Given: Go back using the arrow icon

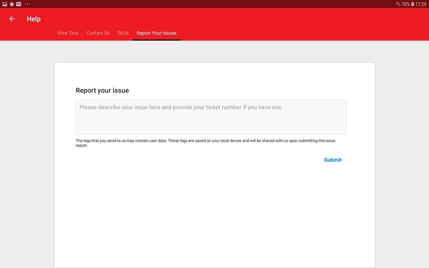Looking at the screenshot, I should click(x=12, y=19).
